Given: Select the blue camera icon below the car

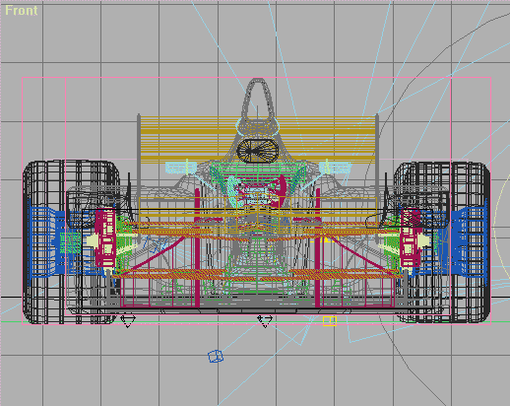Looking at the screenshot, I should 216,357.
